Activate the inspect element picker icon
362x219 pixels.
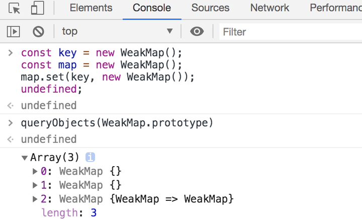coord(14,8)
